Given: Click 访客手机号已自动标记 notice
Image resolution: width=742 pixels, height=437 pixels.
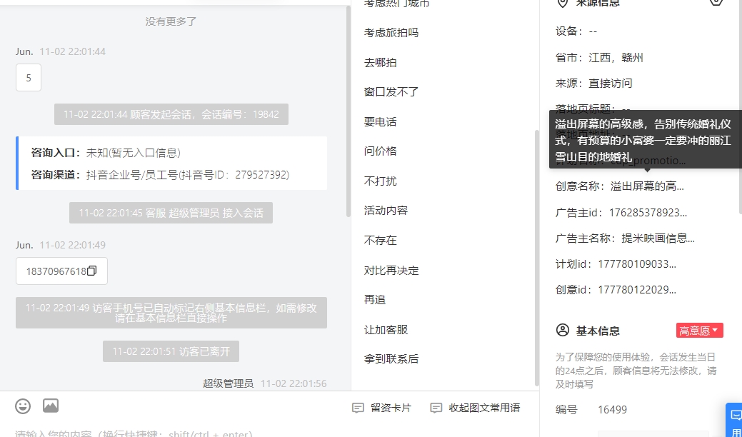Looking at the screenshot, I should (x=171, y=313).
